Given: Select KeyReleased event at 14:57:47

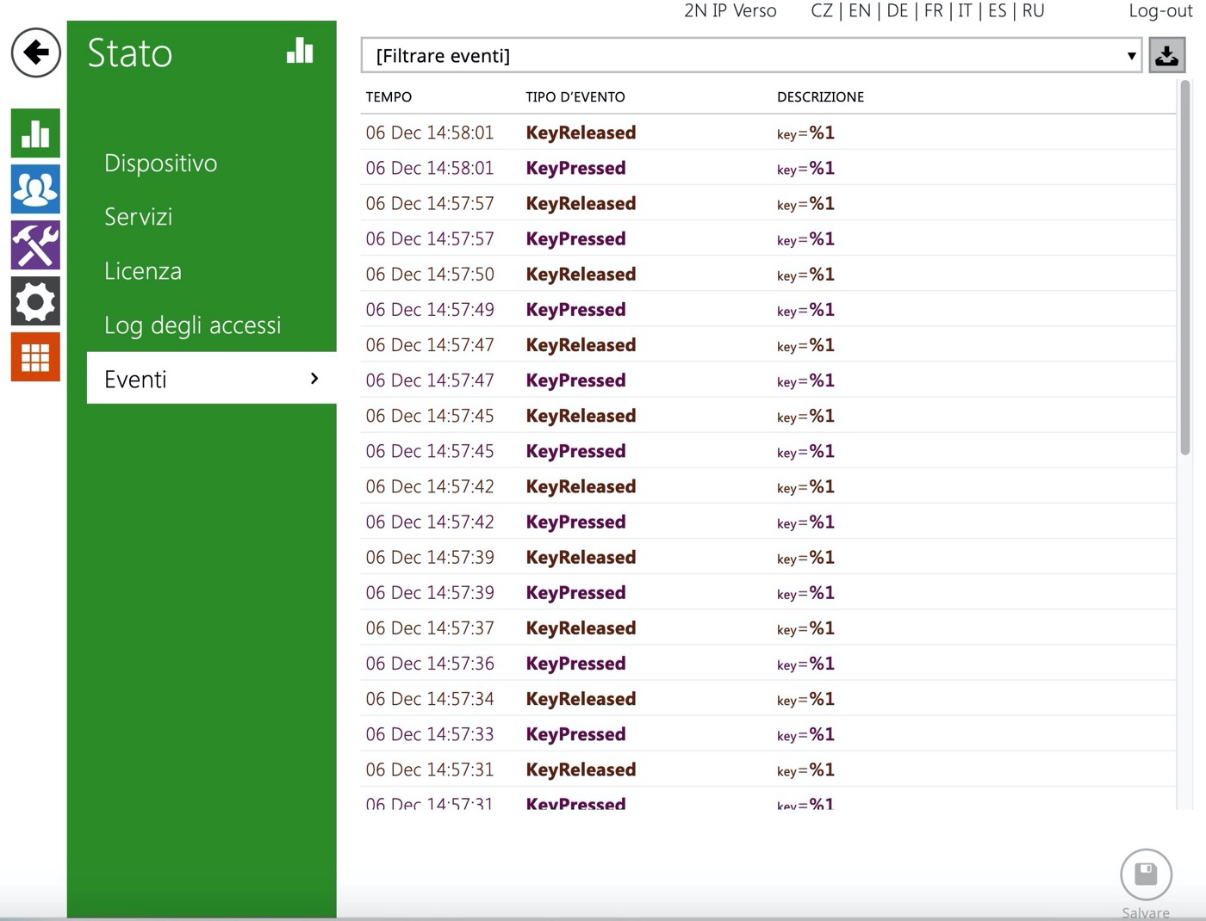Looking at the screenshot, I should pyautogui.click(x=768, y=344).
